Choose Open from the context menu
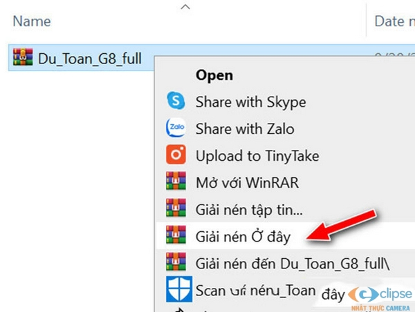 [214, 75]
